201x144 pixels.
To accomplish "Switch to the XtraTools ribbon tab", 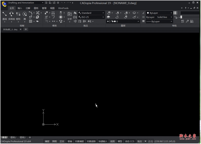I will click(x=63, y=8).
